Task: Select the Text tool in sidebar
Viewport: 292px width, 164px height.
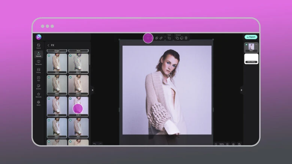Action: point(39,78)
